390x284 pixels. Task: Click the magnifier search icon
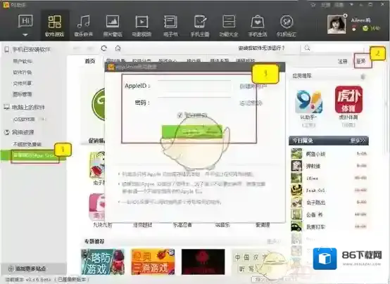point(307,48)
